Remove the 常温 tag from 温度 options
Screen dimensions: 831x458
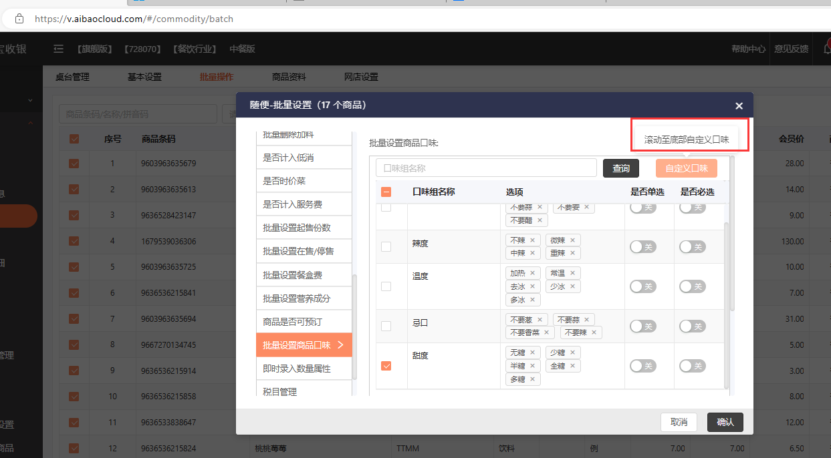tap(572, 273)
